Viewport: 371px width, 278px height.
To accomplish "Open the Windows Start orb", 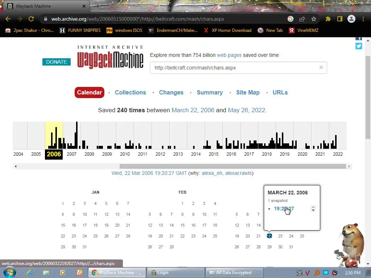I will pyautogui.click(x=9, y=272).
